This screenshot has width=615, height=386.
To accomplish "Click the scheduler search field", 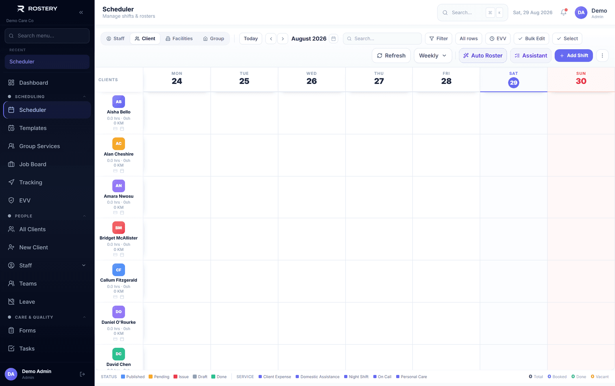I will tap(382, 39).
